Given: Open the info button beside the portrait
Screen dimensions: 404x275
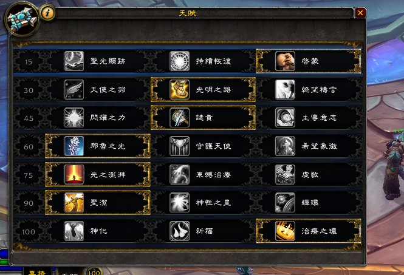Looking at the screenshot, I should [x=47, y=13].
